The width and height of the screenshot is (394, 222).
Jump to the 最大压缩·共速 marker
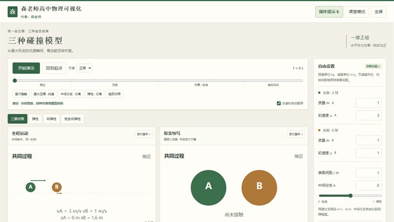tap(44, 94)
